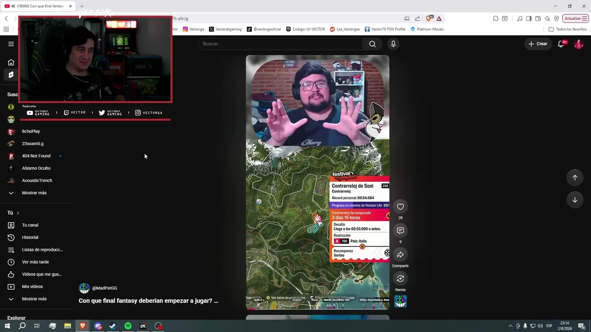The image size is (591, 332).
Task: Open Brave Shields for this site
Action: (x=429, y=18)
